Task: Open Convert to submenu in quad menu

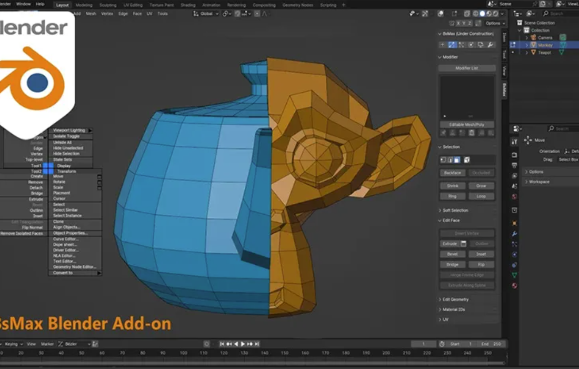Action: coord(75,273)
